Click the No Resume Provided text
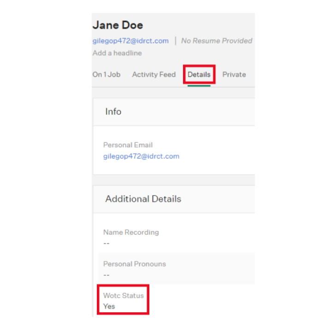This screenshot has height=333, width=332. click(x=216, y=41)
